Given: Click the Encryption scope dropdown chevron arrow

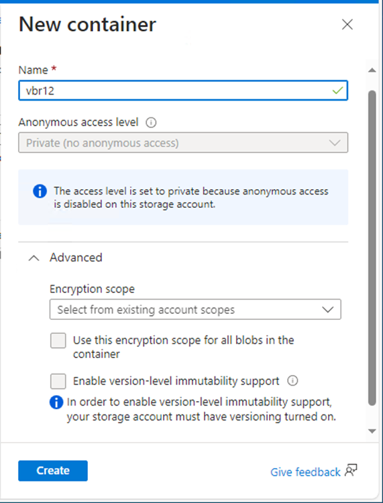Looking at the screenshot, I should (328, 310).
